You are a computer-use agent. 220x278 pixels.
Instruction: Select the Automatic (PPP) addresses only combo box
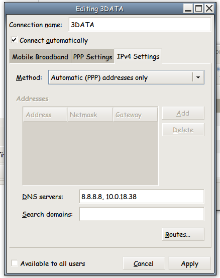point(126,77)
